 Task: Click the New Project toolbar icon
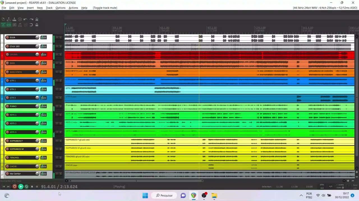[x=3, y=19]
